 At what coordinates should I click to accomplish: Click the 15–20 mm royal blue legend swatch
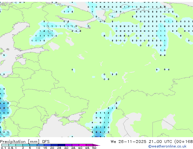tap(47, 145)
